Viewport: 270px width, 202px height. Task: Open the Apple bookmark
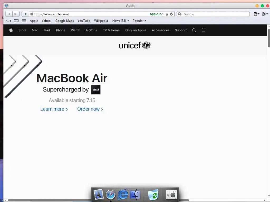34,21
